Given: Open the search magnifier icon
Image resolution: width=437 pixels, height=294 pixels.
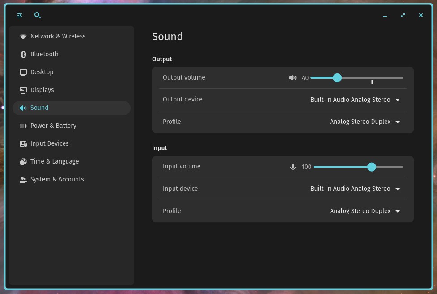Looking at the screenshot, I should coord(37,15).
